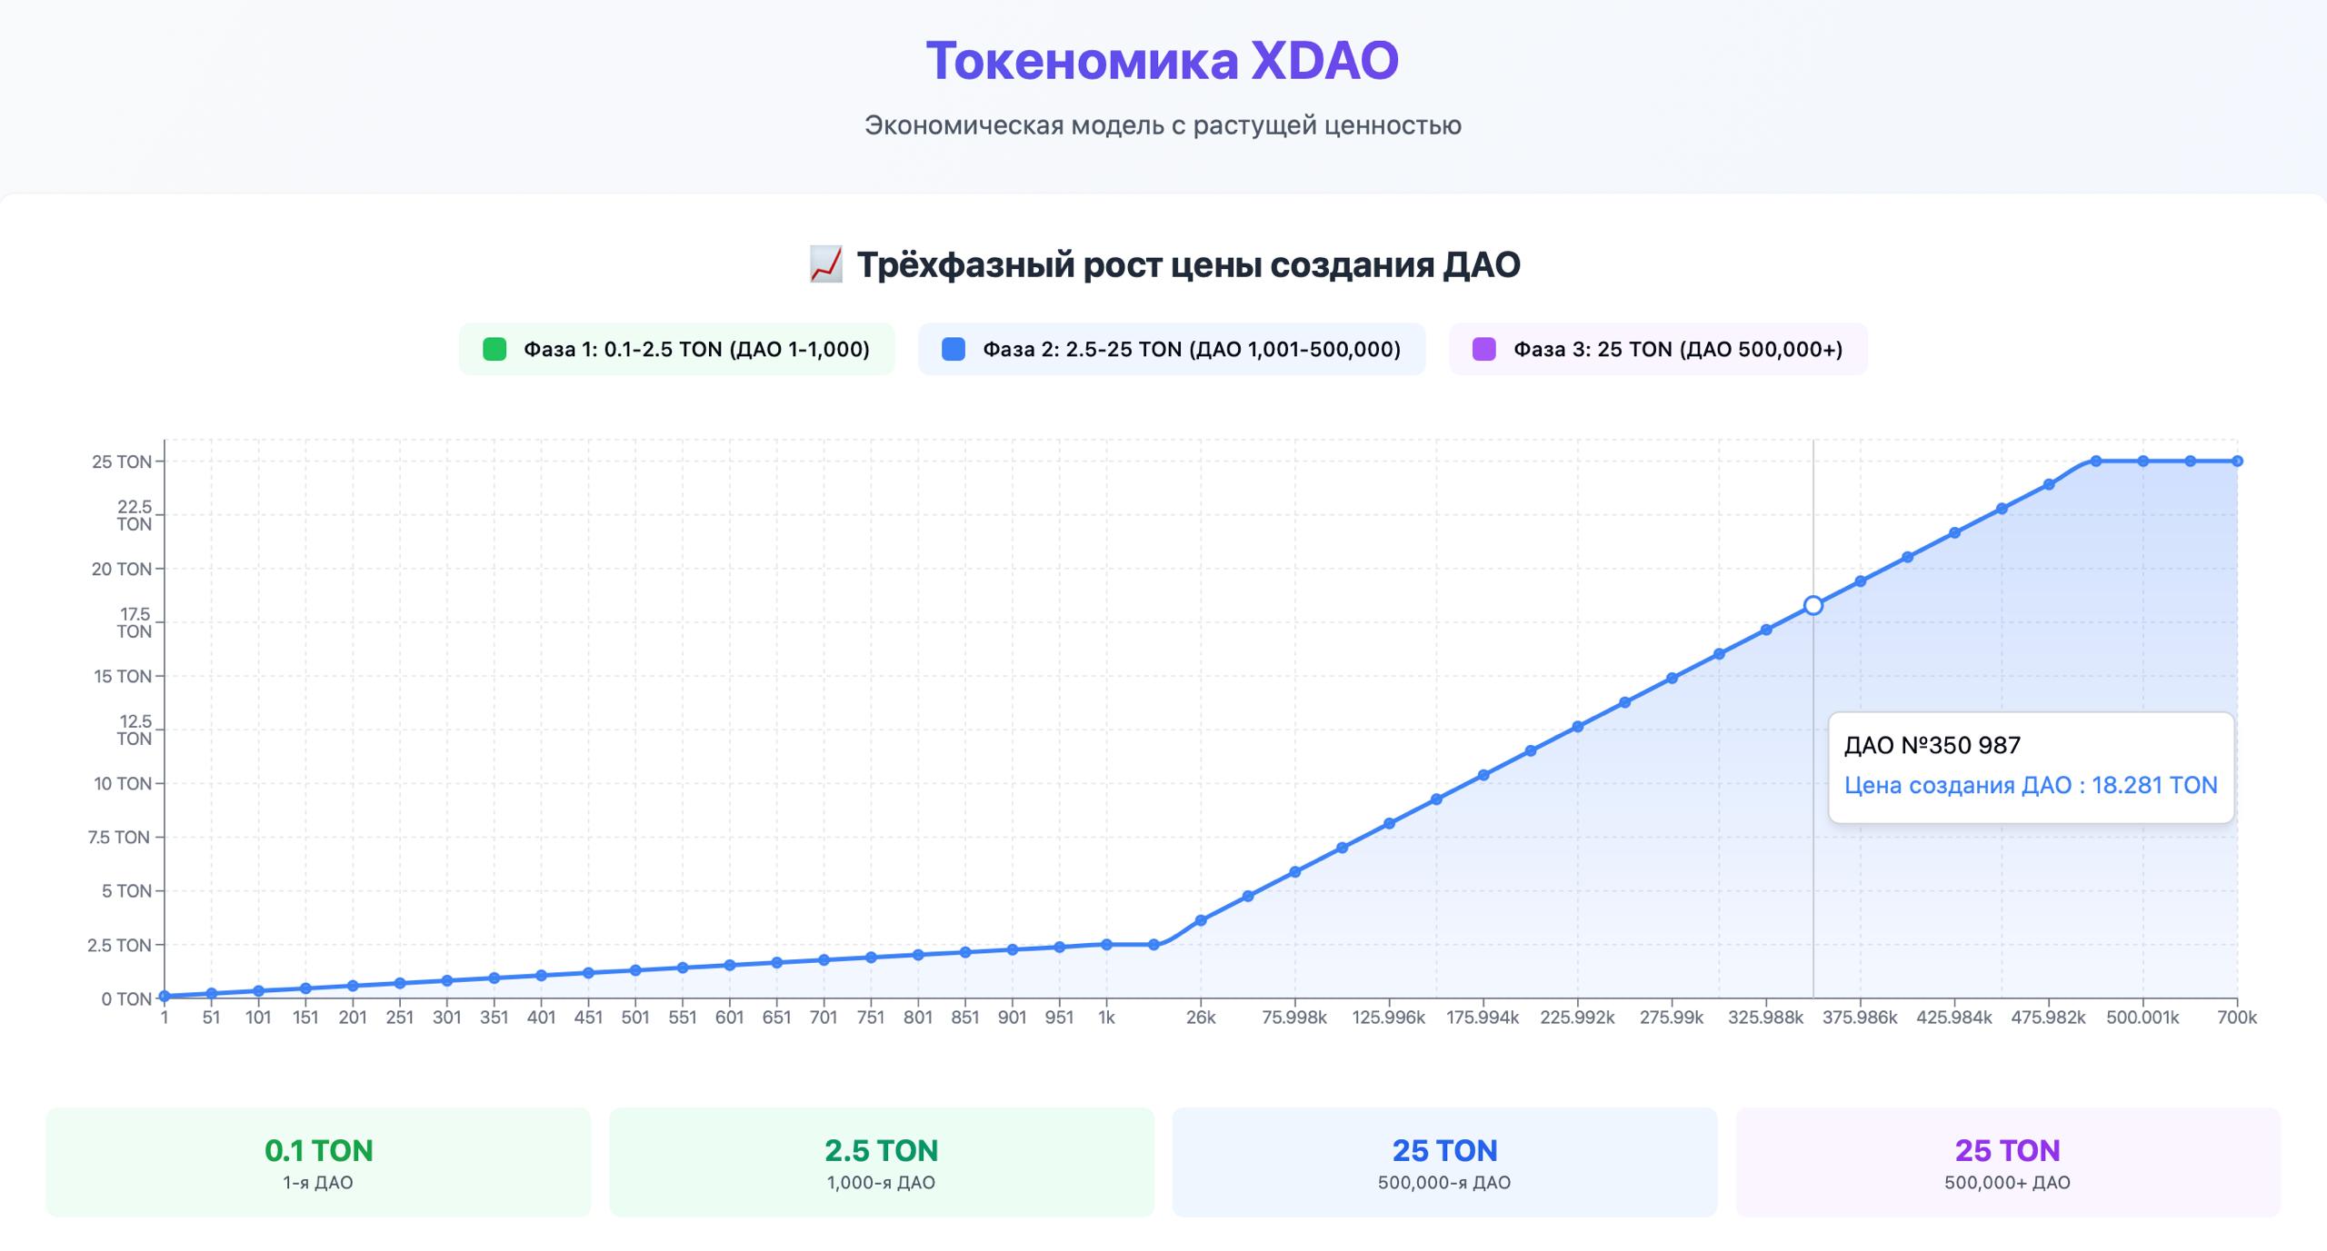Click the data point above x-axis '901'
The image size is (2327, 1251).
point(1013,949)
